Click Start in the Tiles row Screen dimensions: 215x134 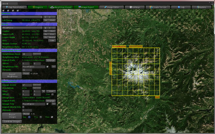[x=51, y=91]
